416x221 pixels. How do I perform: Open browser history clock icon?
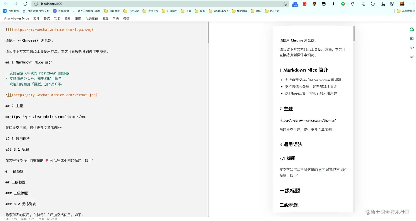(x=373, y=4)
